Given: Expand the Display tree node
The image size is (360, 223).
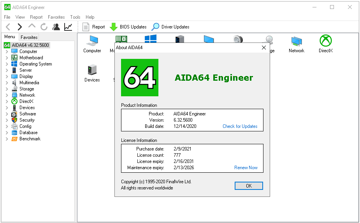Looking at the screenshot, I should [7, 76].
